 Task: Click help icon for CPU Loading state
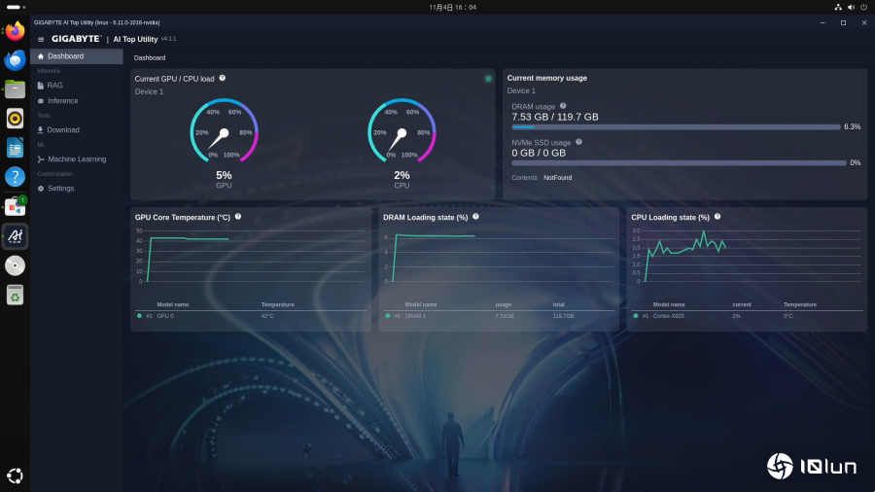pos(717,217)
